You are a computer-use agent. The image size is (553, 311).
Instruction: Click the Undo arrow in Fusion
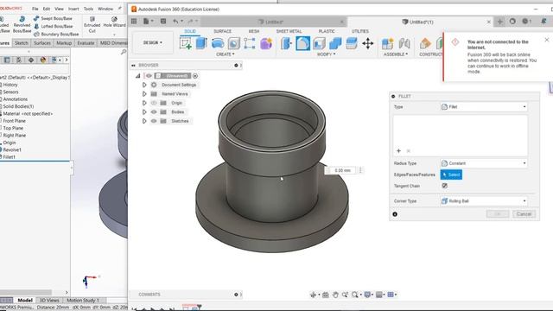tap(175, 22)
